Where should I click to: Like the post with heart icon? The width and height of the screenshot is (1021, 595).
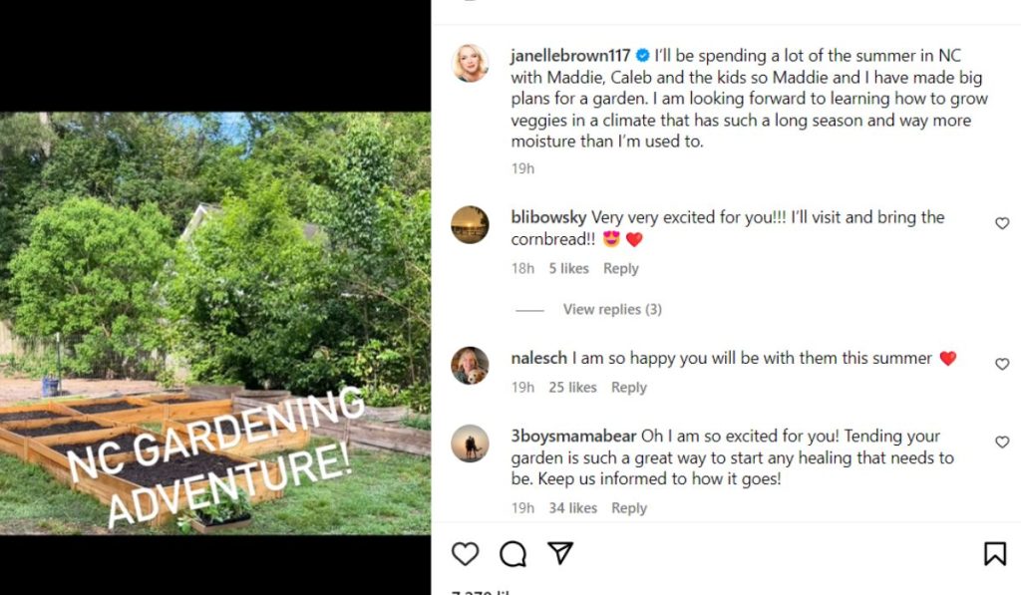point(465,554)
